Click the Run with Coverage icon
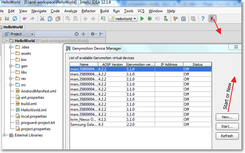 point(158,19)
